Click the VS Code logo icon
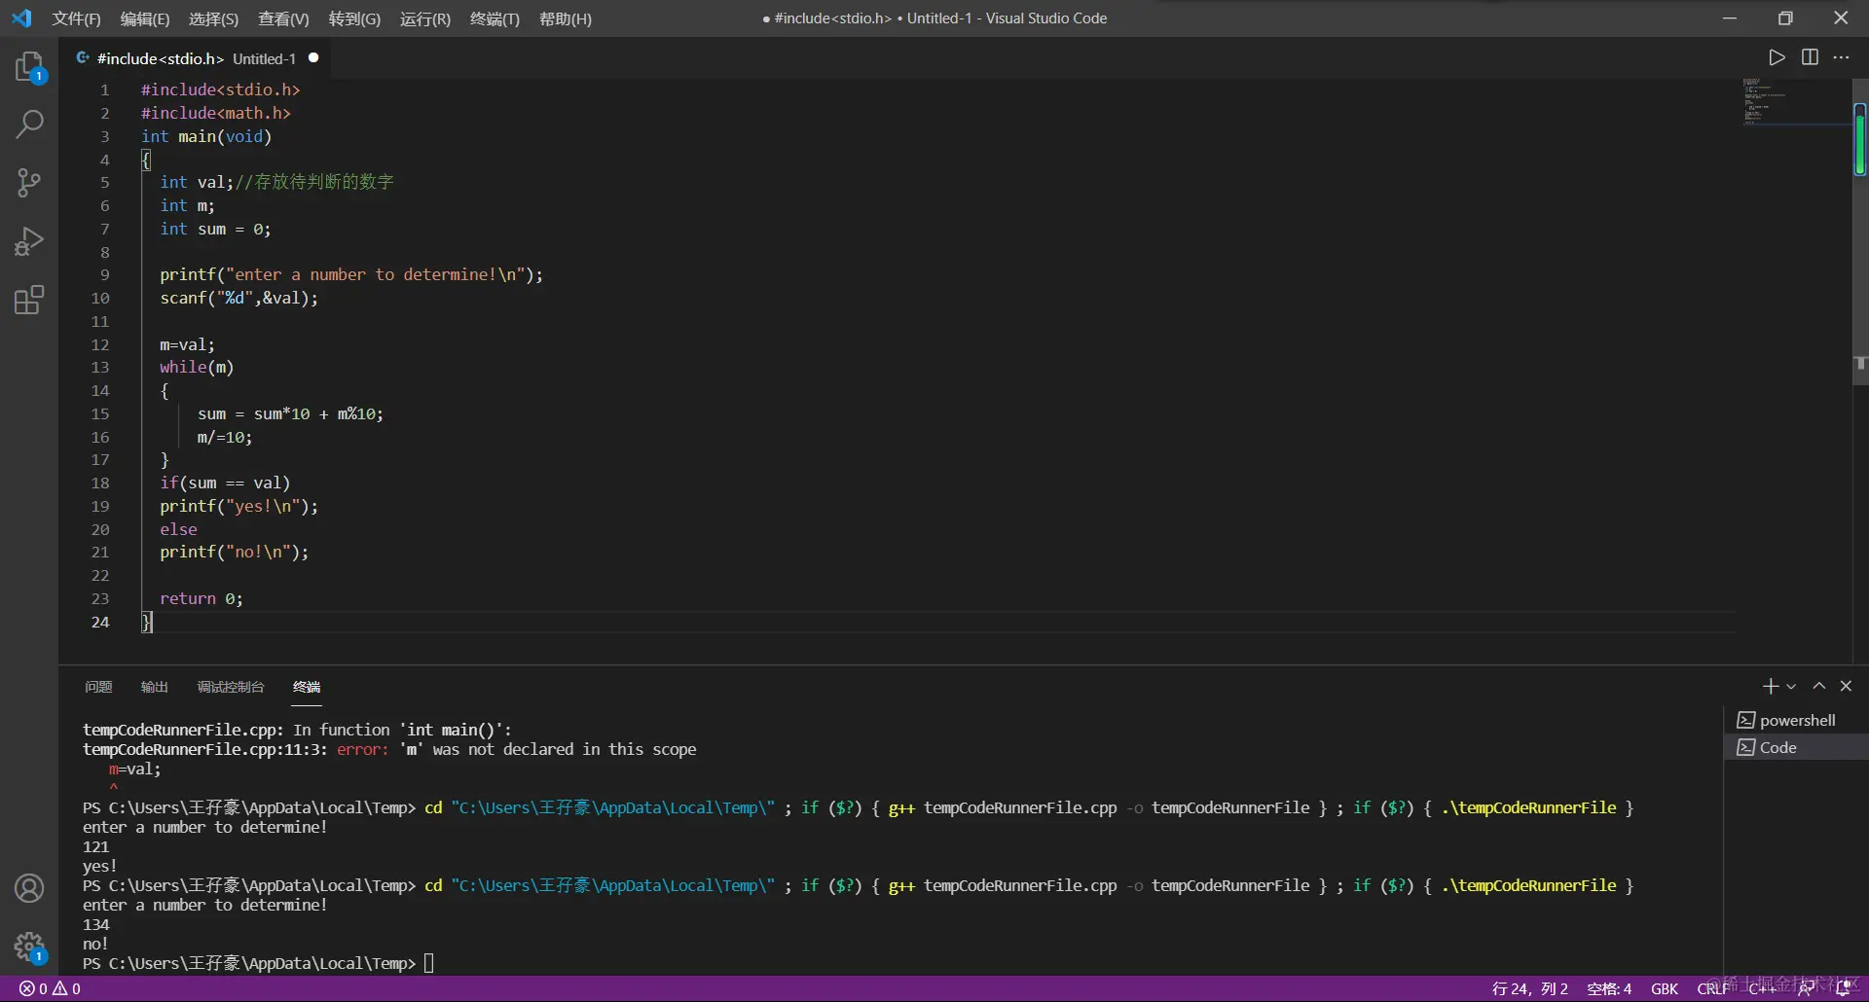 pos(21,18)
